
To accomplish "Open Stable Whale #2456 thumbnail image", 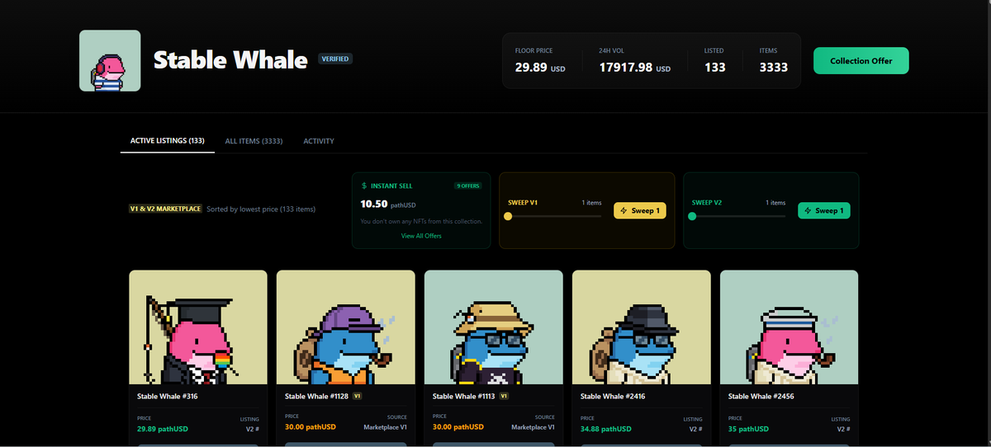I will (789, 327).
